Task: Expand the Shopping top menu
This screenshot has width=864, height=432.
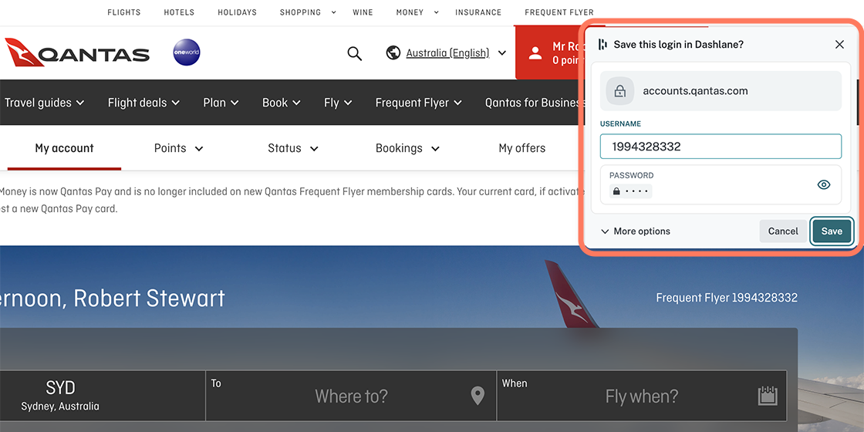Action: coord(308,12)
